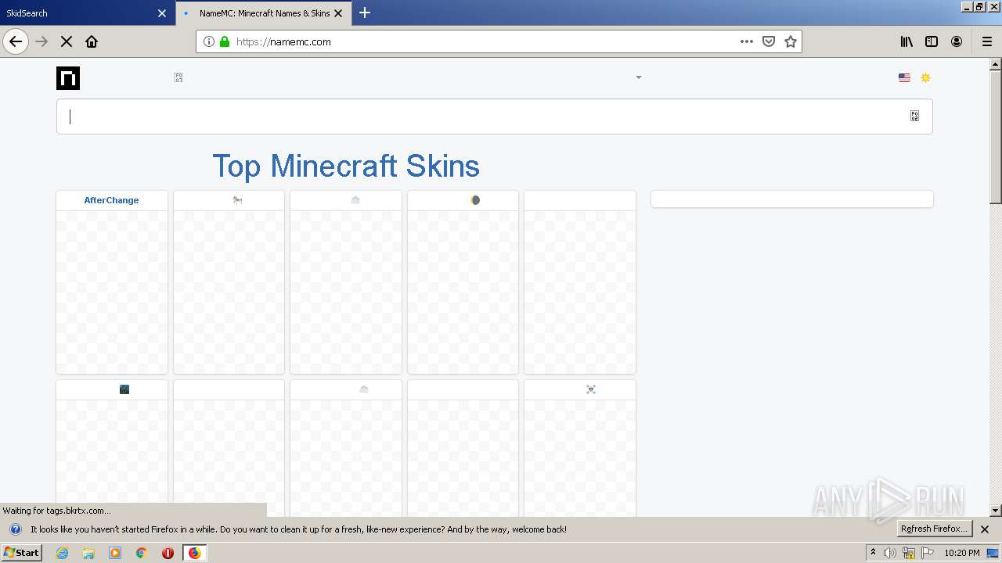Save the page to Pocket

click(x=769, y=41)
